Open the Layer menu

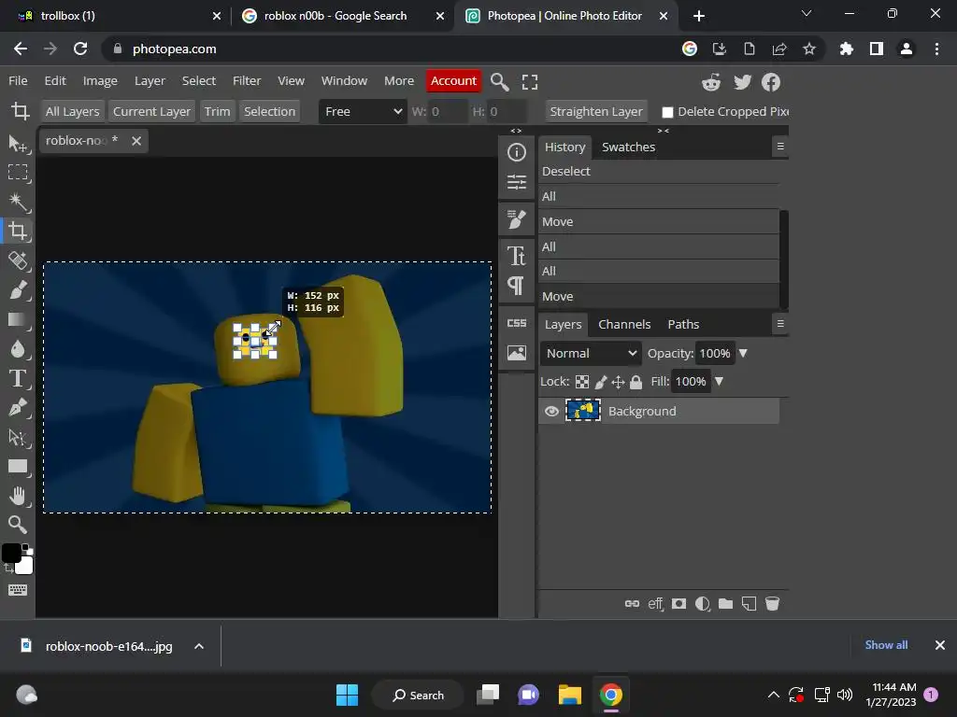[x=150, y=80]
